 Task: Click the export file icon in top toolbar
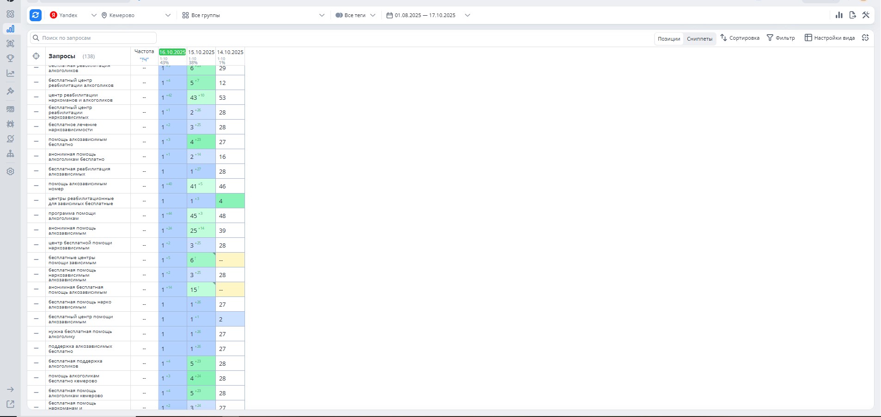coord(852,15)
